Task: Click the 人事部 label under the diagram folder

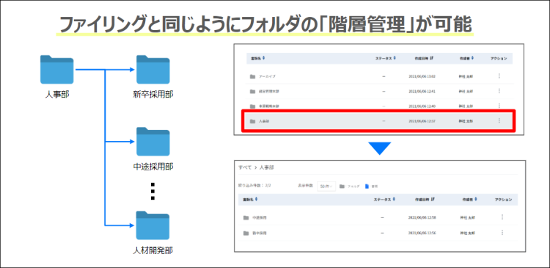Action: pyautogui.click(x=57, y=94)
